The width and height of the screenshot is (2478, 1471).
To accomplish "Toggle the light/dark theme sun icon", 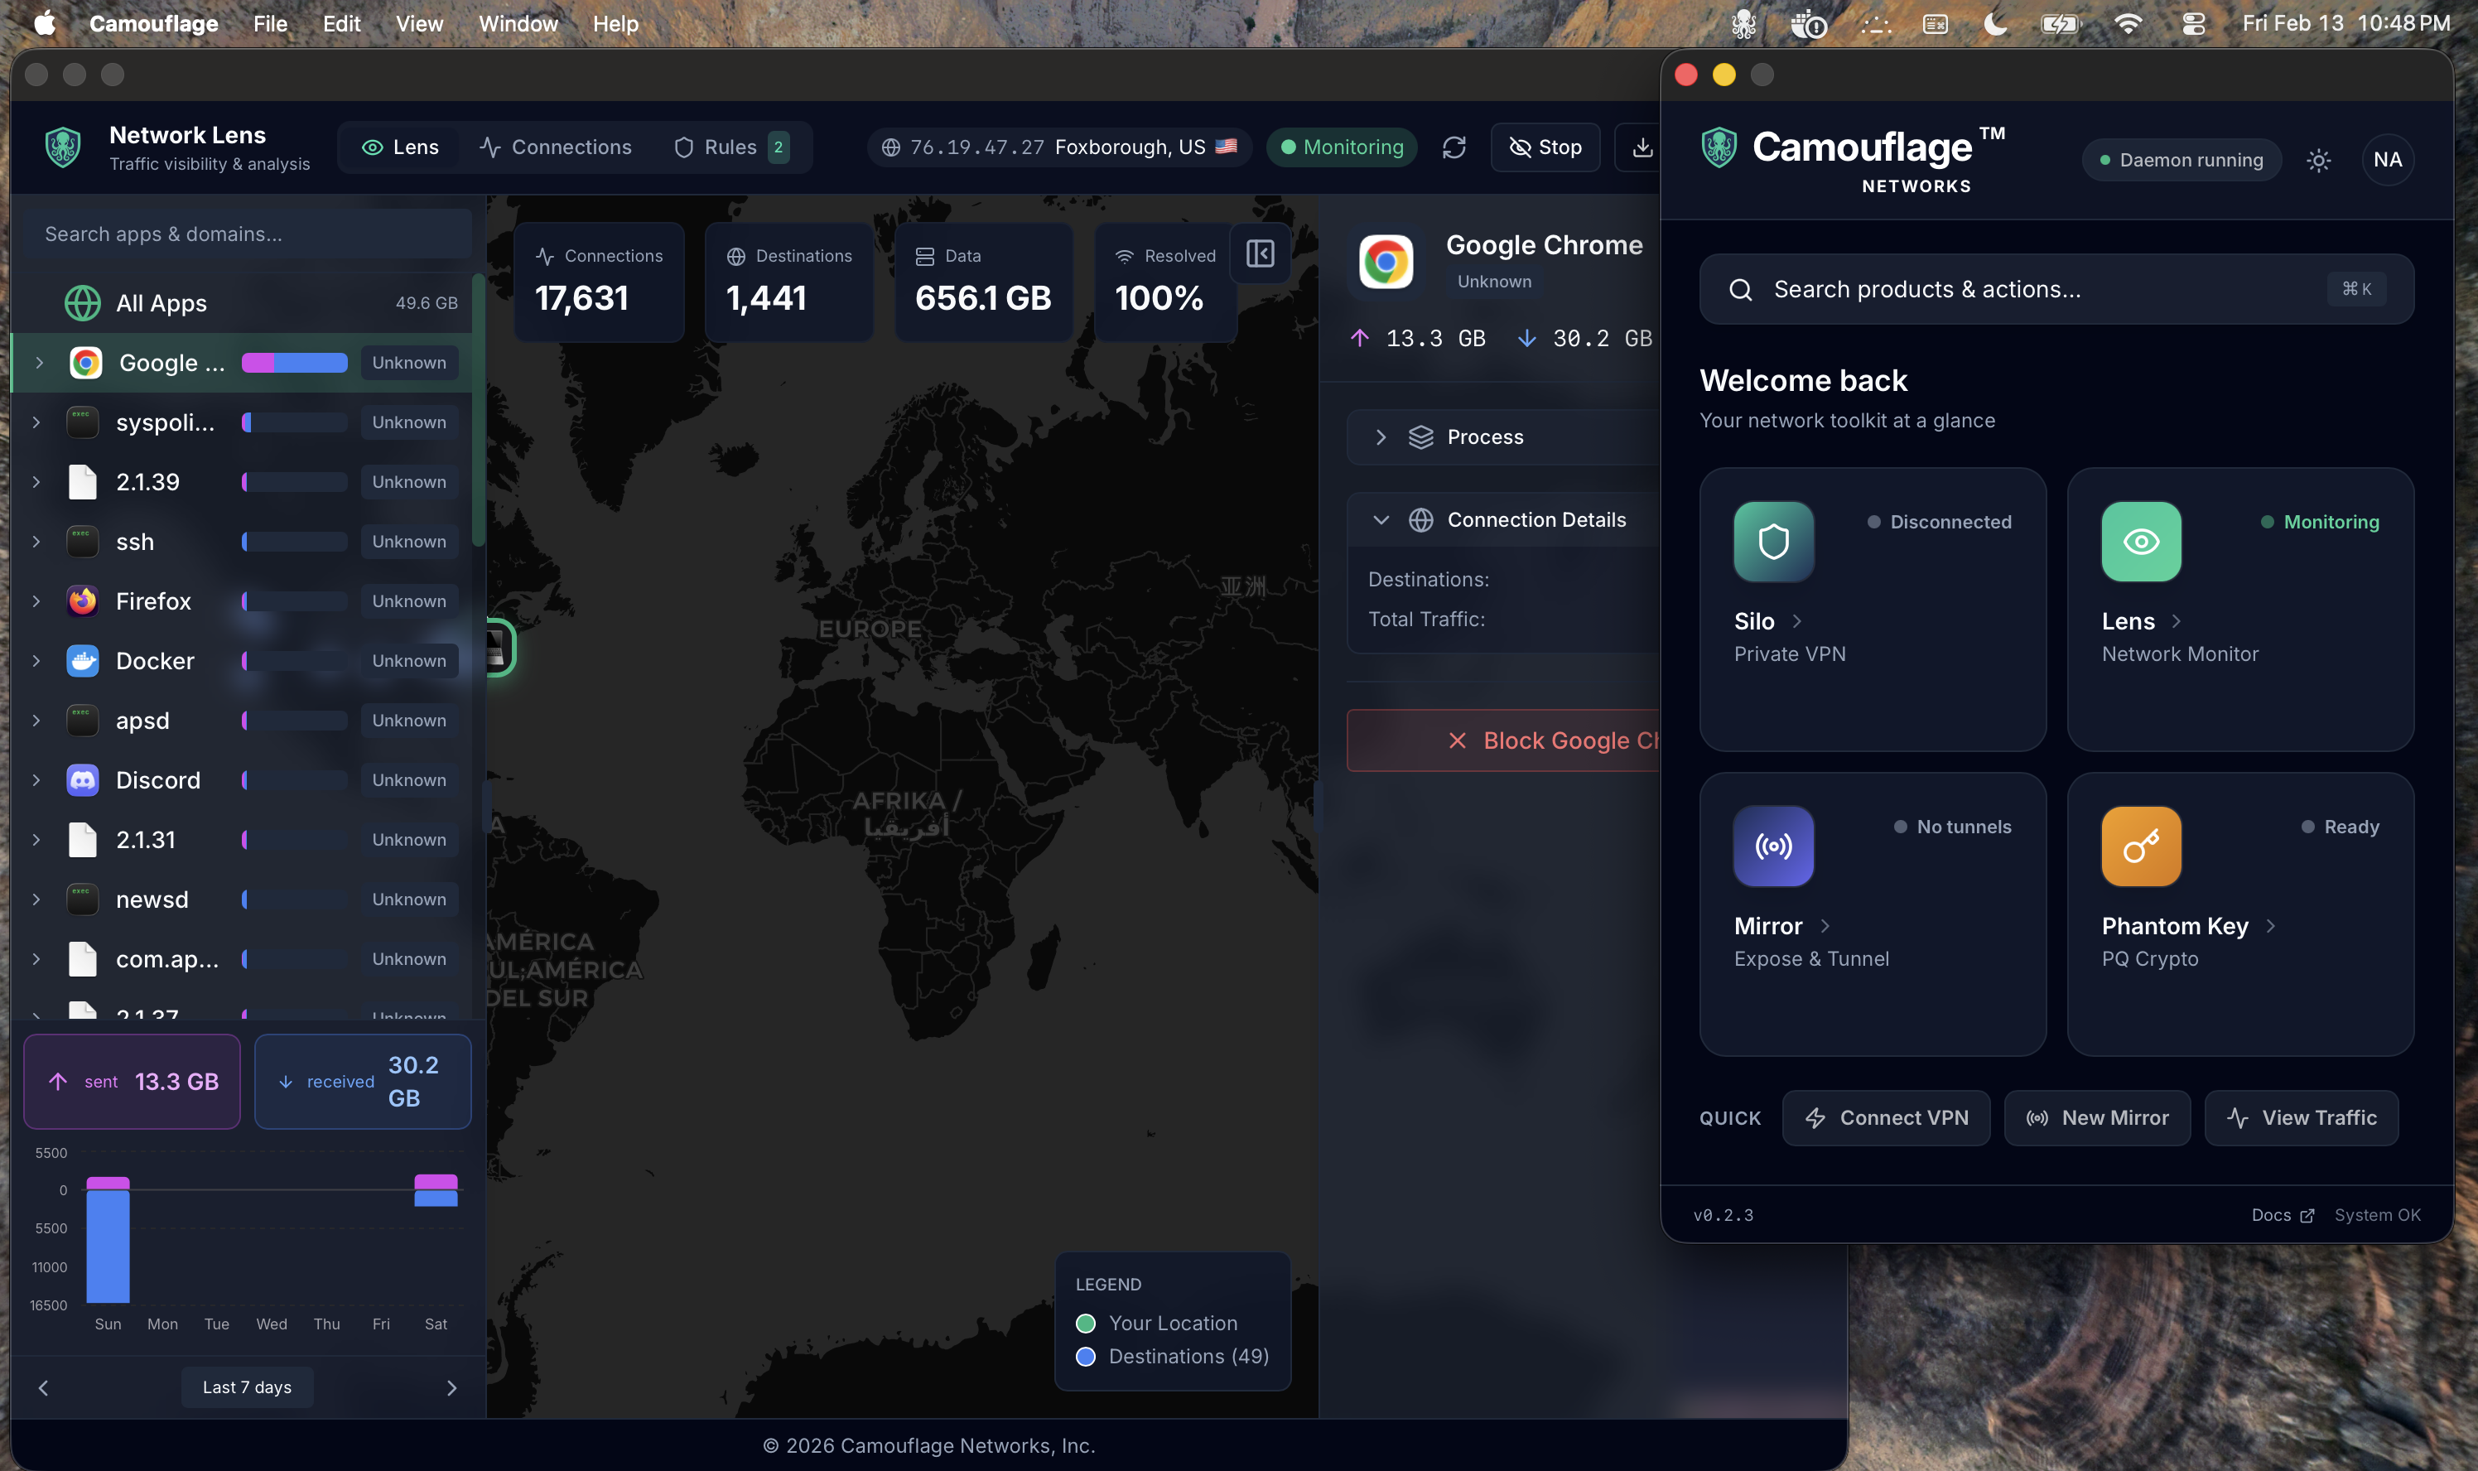I will (x=2317, y=160).
